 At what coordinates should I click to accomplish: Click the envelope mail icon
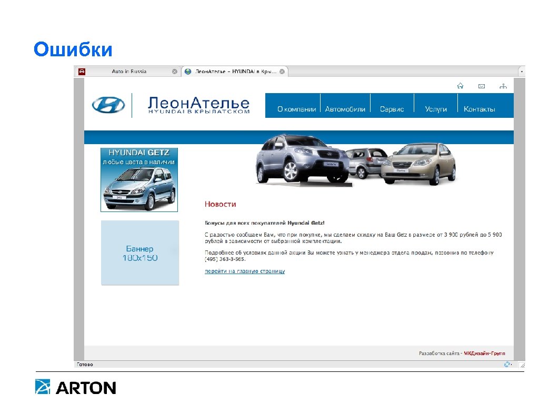tap(482, 86)
